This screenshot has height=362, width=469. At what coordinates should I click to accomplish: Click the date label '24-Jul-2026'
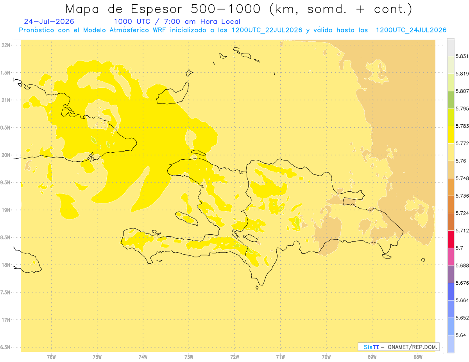coord(49,21)
